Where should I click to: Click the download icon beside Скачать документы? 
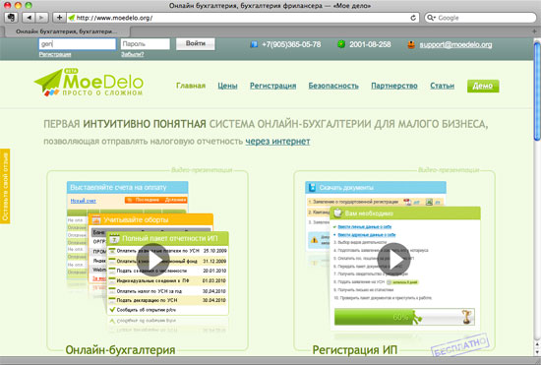[x=312, y=187]
